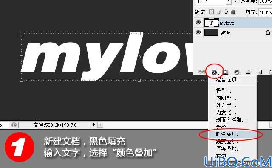Click the padlock icon on the 背景 layer

[268, 32]
